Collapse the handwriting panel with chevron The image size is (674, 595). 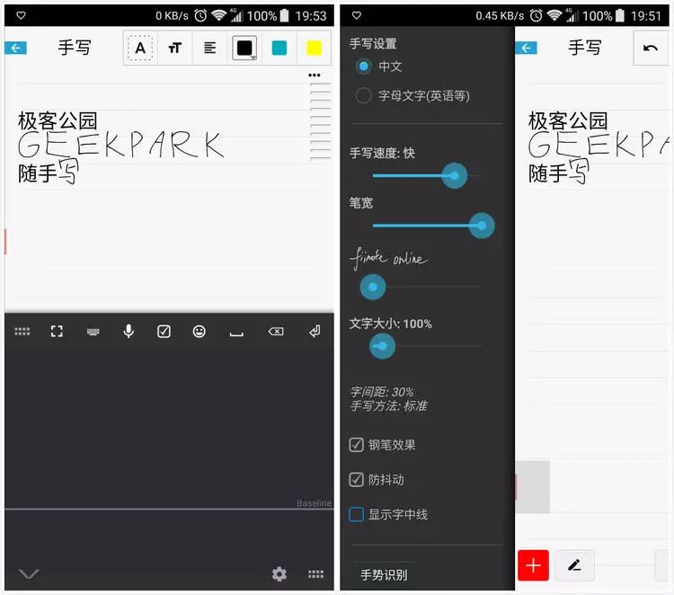29,574
